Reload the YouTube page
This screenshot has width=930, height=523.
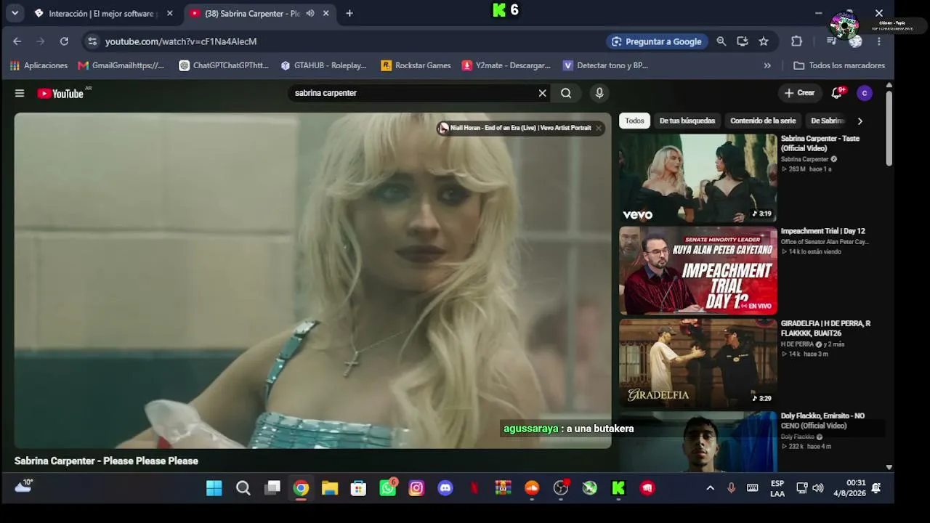tap(64, 41)
